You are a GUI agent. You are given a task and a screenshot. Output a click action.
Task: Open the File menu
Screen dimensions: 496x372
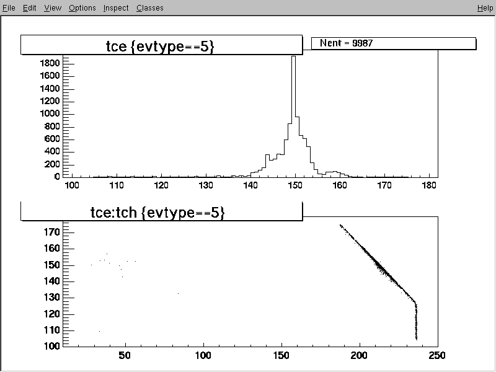(x=9, y=8)
